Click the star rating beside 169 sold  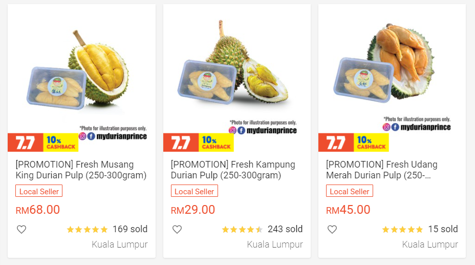point(87,230)
